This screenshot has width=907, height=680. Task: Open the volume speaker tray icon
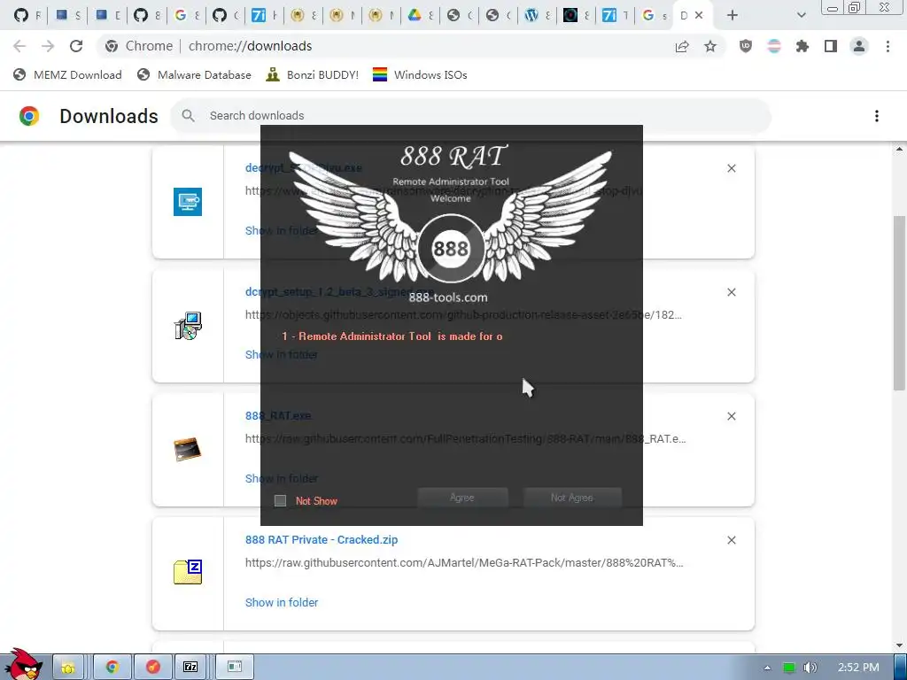pos(810,668)
